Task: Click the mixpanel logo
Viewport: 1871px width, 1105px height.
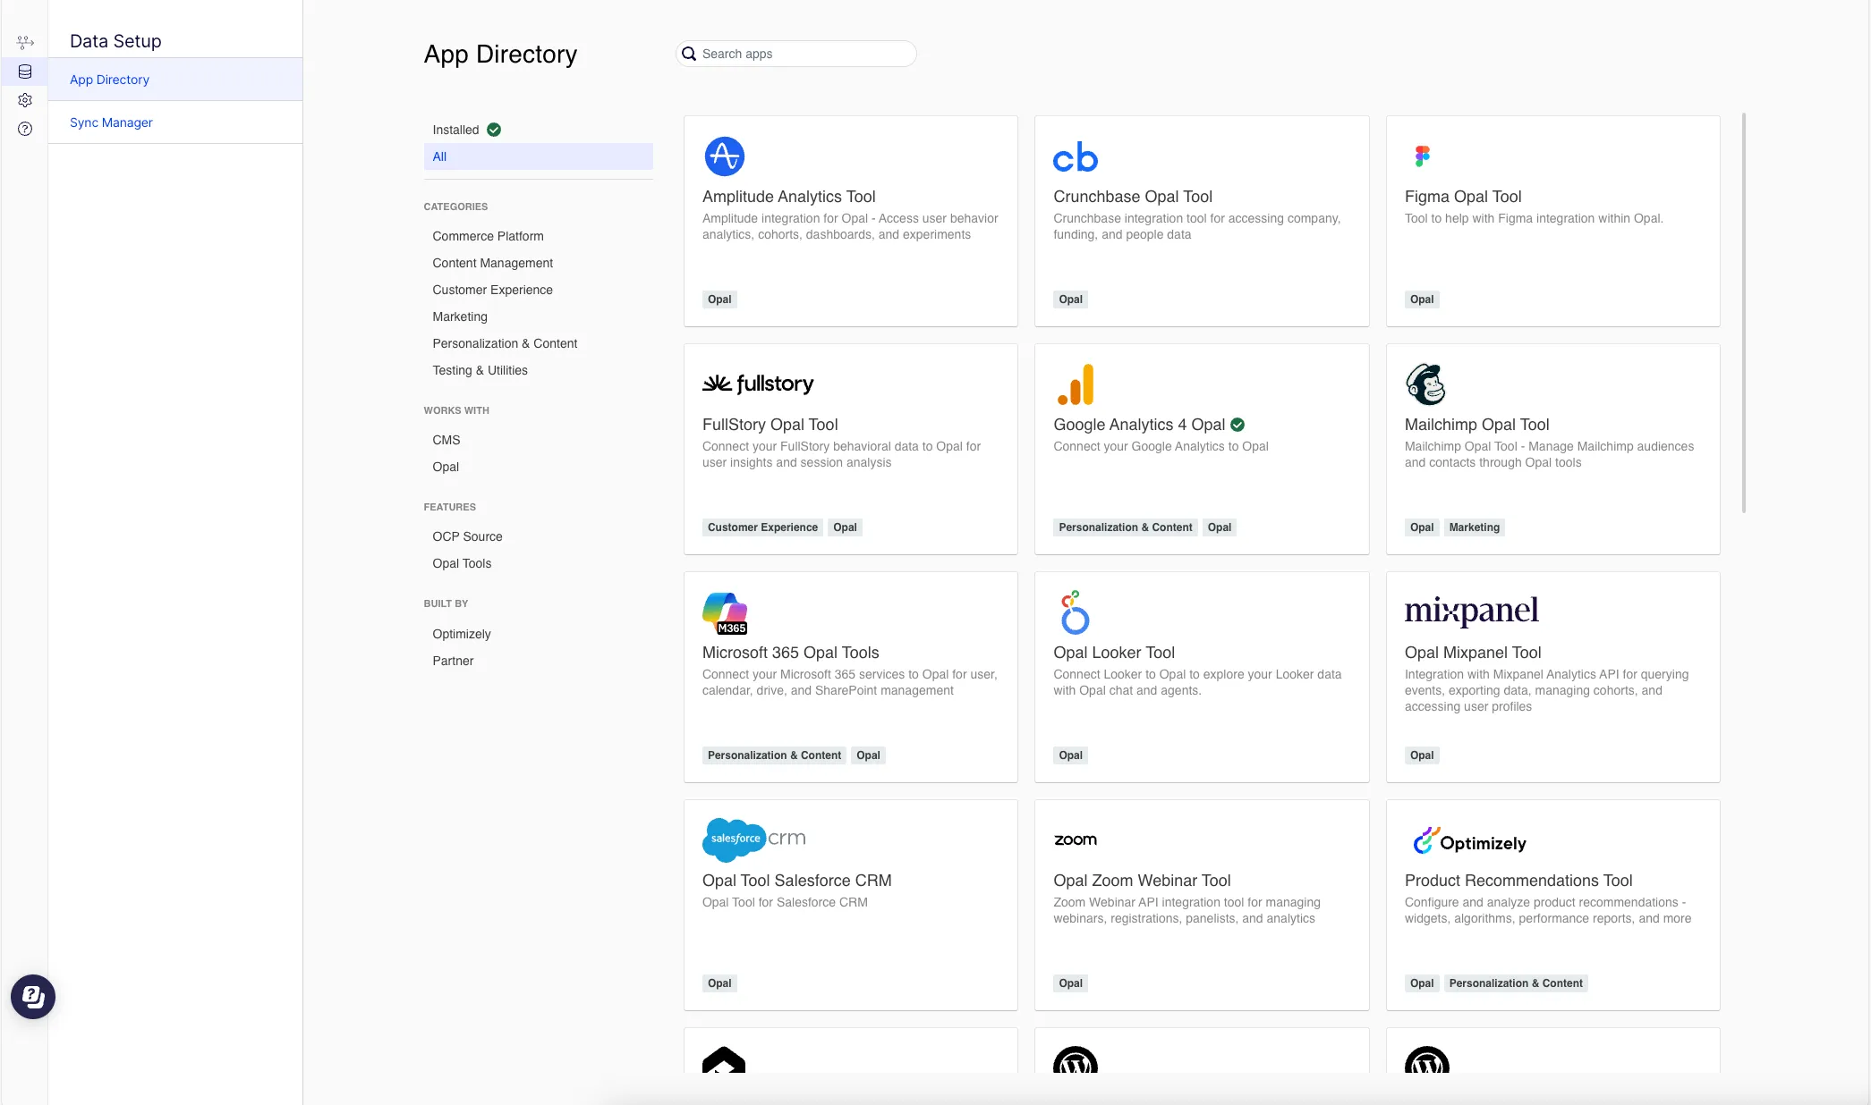Action: click(x=1472, y=612)
